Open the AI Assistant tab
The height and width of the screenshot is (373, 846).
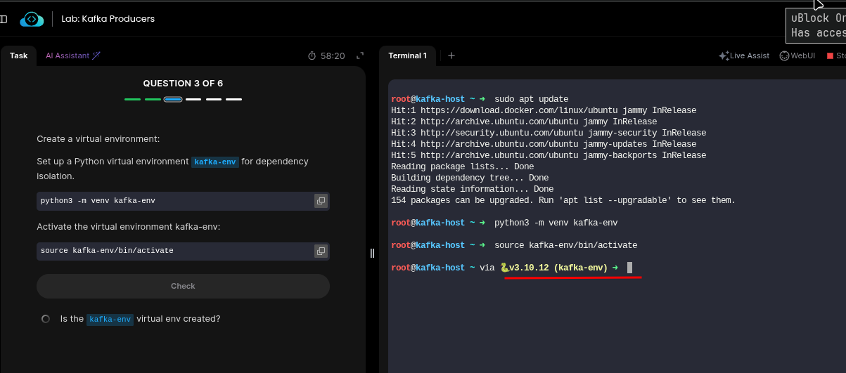coord(73,55)
